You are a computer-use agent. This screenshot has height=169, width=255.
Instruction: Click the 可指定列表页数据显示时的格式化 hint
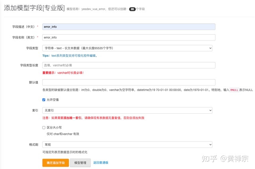[x=65, y=152]
